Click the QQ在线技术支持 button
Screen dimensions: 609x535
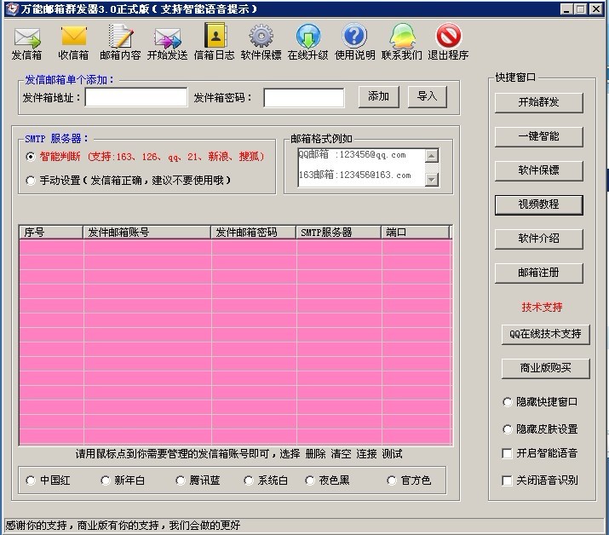pos(545,335)
